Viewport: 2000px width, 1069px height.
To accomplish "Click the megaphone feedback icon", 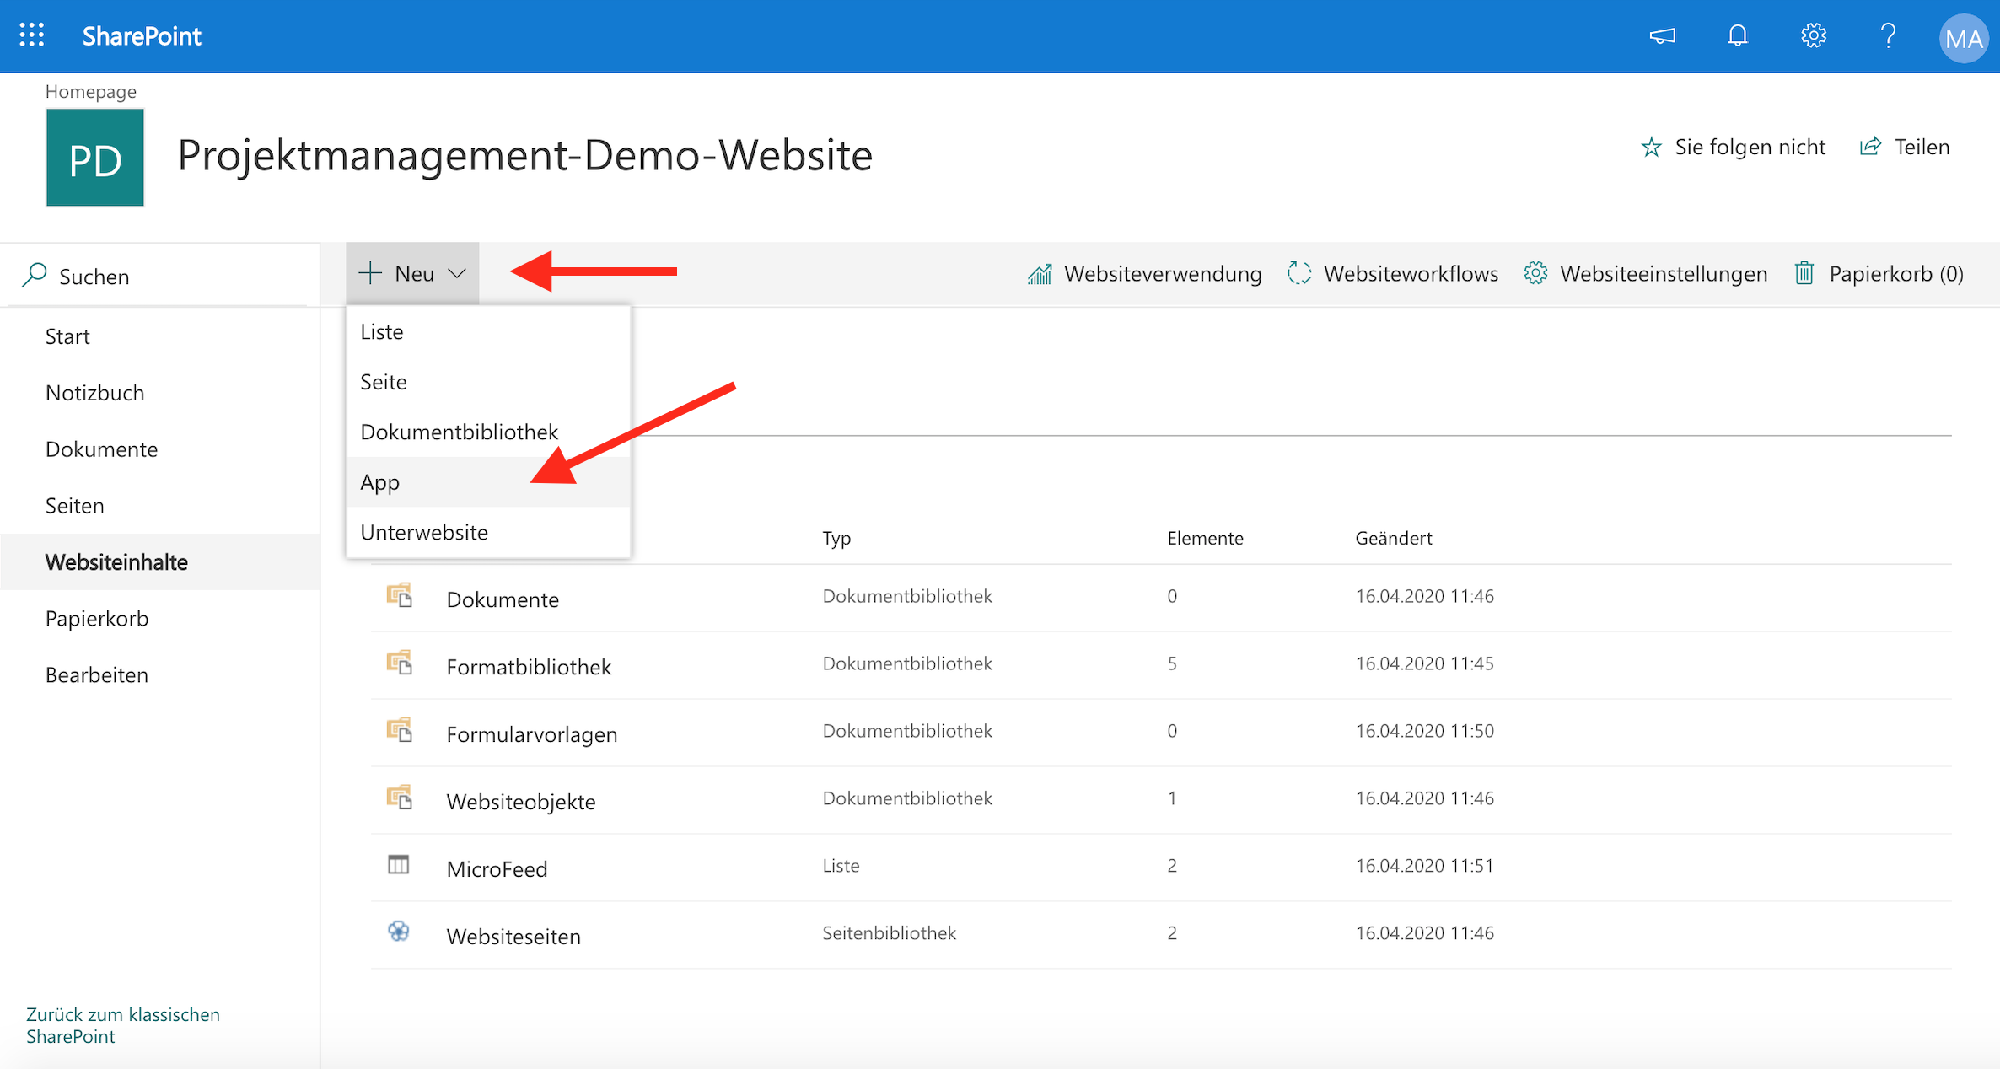I will 1662,35.
